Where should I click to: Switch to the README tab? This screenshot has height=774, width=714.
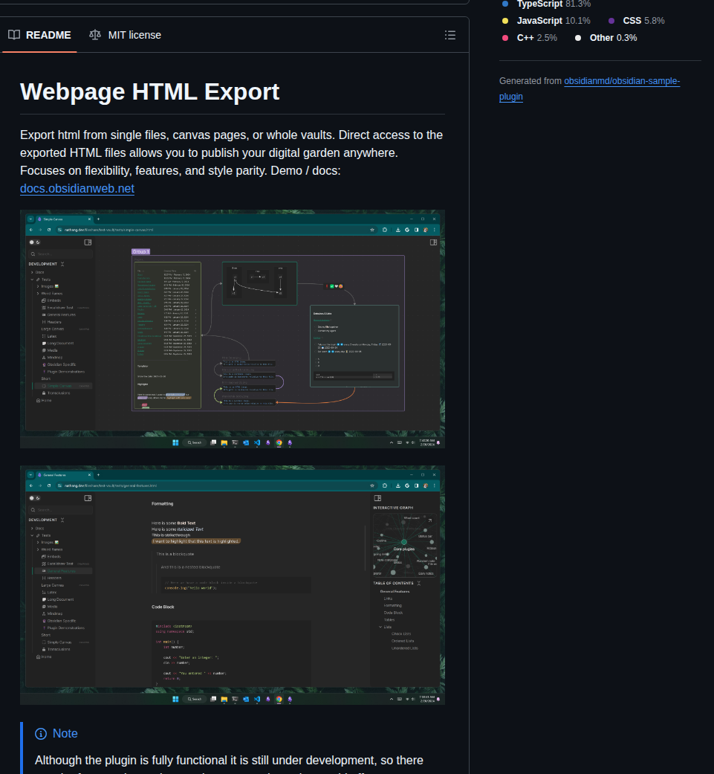point(40,35)
